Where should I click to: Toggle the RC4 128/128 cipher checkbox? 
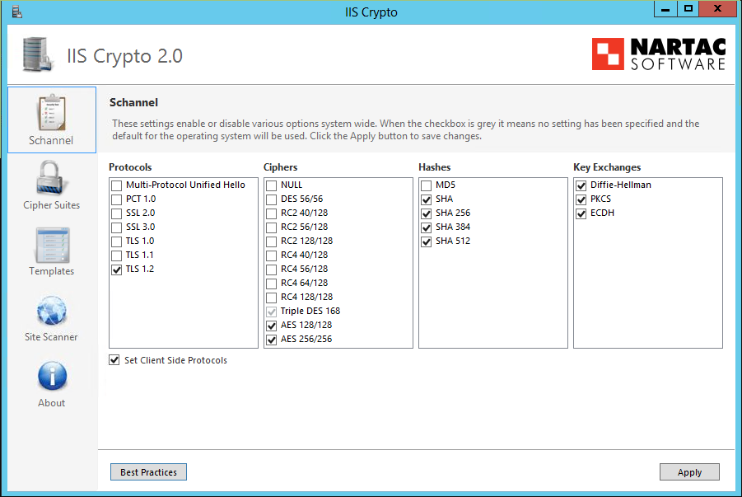pyautogui.click(x=271, y=298)
